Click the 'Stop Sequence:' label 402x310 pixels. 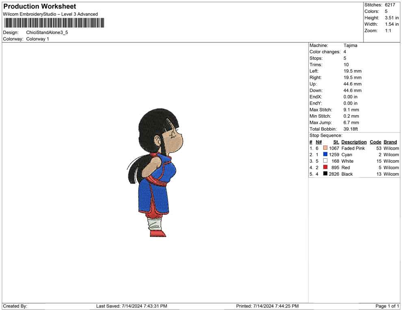(x=326, y=135)
